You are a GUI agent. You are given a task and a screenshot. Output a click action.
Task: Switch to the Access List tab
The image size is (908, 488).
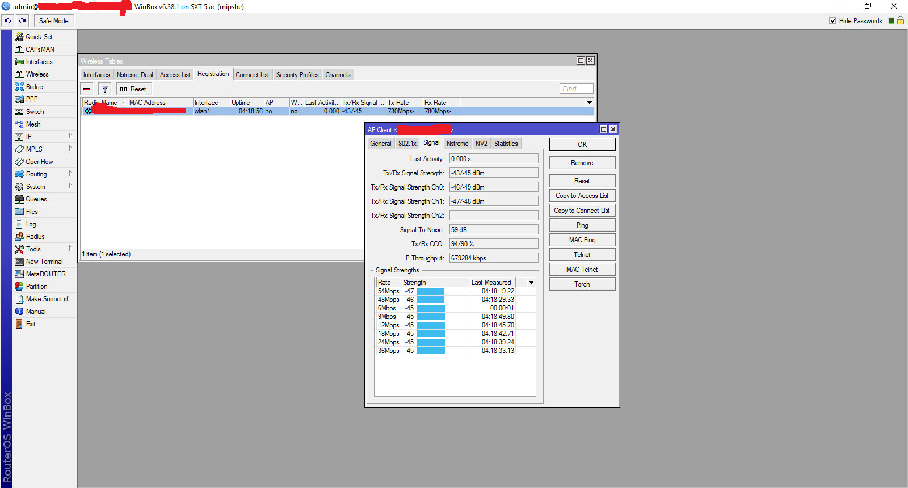coord(175,75)
